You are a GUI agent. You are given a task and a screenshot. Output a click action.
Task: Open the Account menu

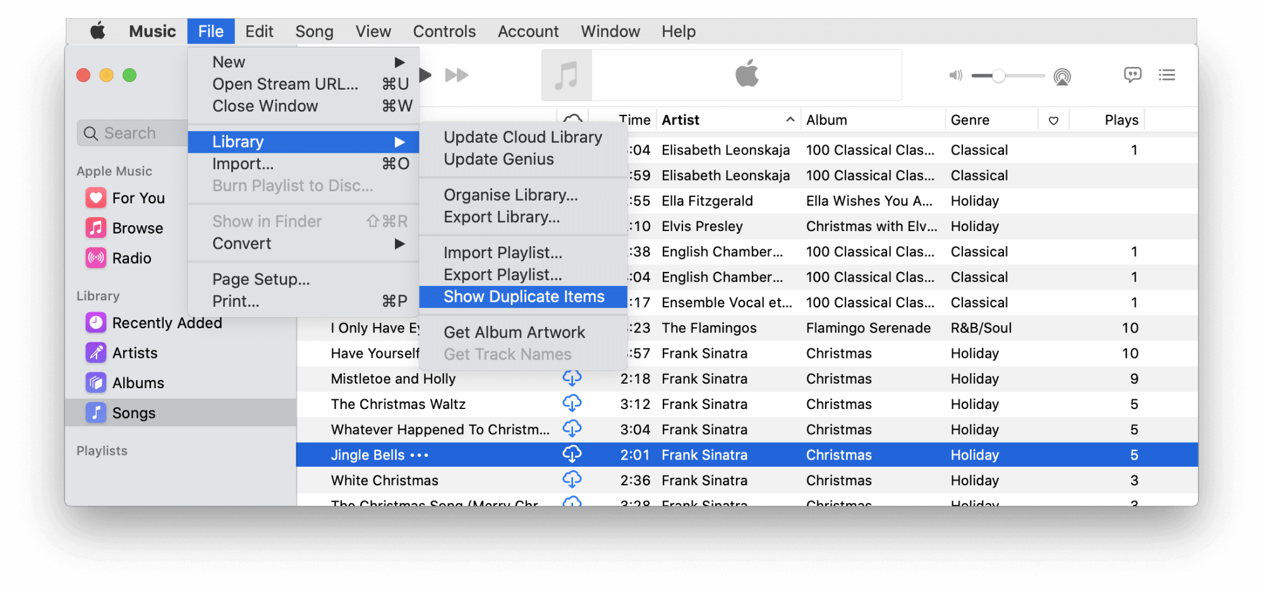[x=528, y=31]
